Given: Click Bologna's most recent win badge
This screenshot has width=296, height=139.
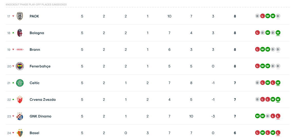Looking at the screenshot, I should tap(278, 33).
